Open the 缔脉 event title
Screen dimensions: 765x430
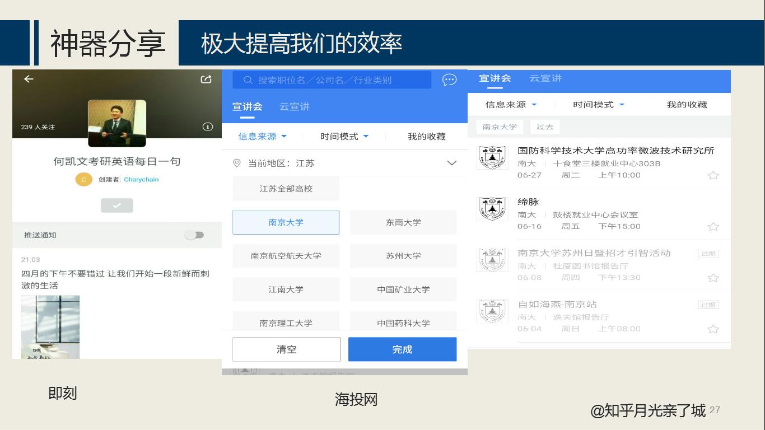[x=528, y=202]
